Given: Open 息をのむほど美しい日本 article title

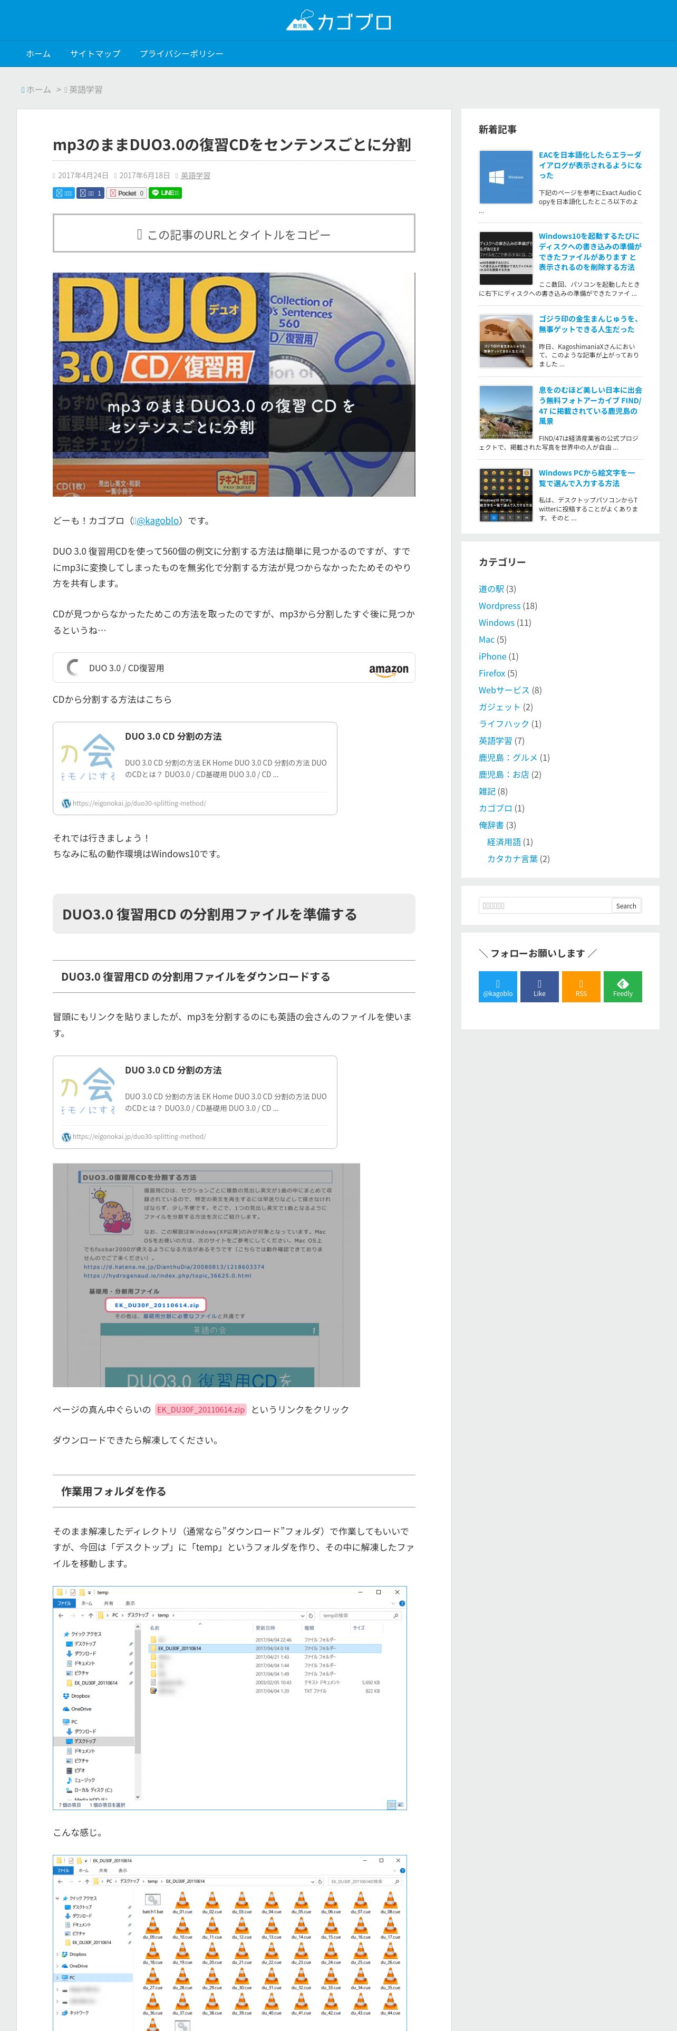Looking at the screenshot, I should pos(591,405).
